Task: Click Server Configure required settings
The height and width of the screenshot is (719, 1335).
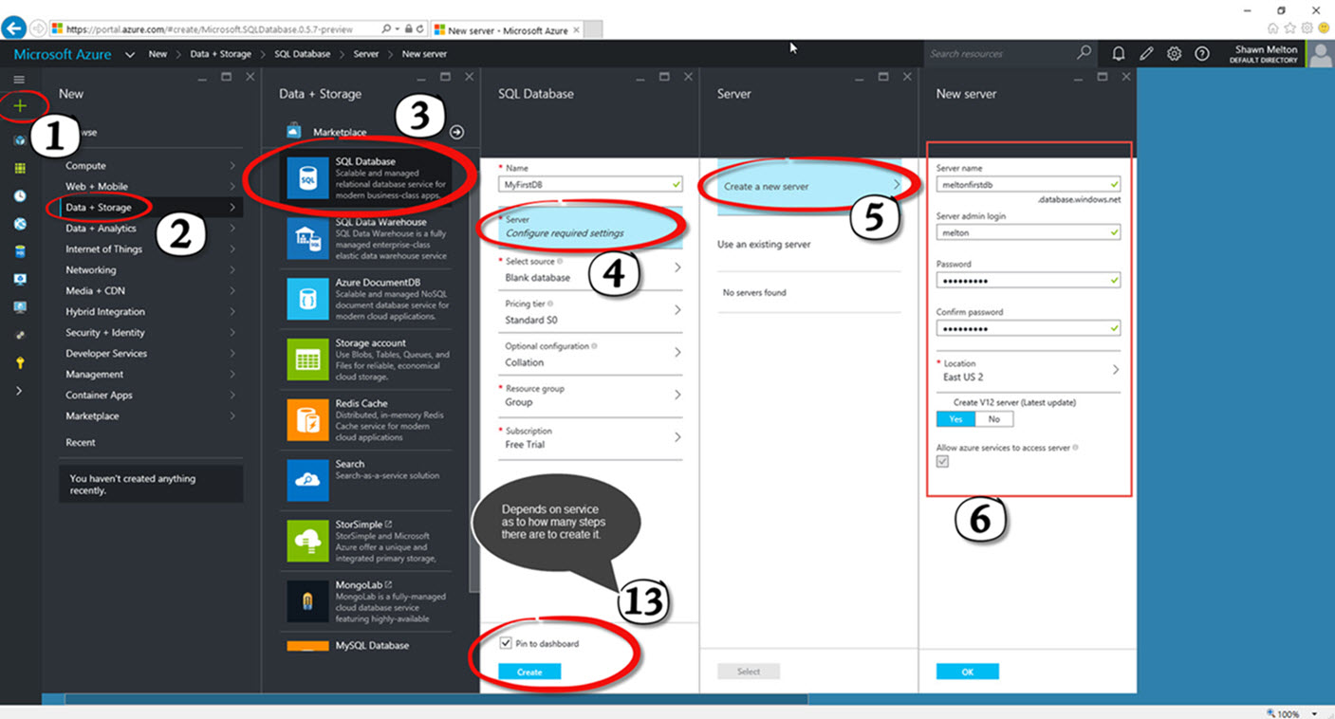Action: pyautogui.click(x=590, y=227)
